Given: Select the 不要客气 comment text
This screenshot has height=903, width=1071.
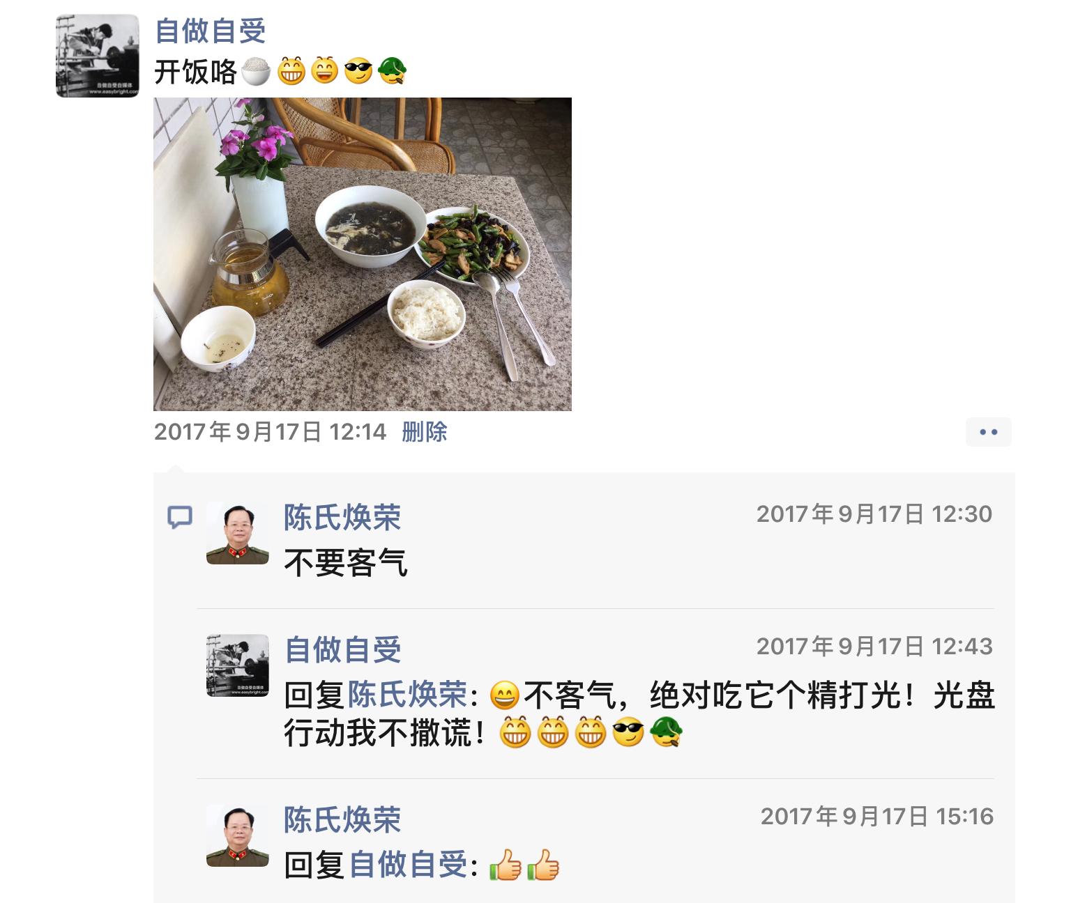Looking at the screenshot, I should [x=346, y=563].
